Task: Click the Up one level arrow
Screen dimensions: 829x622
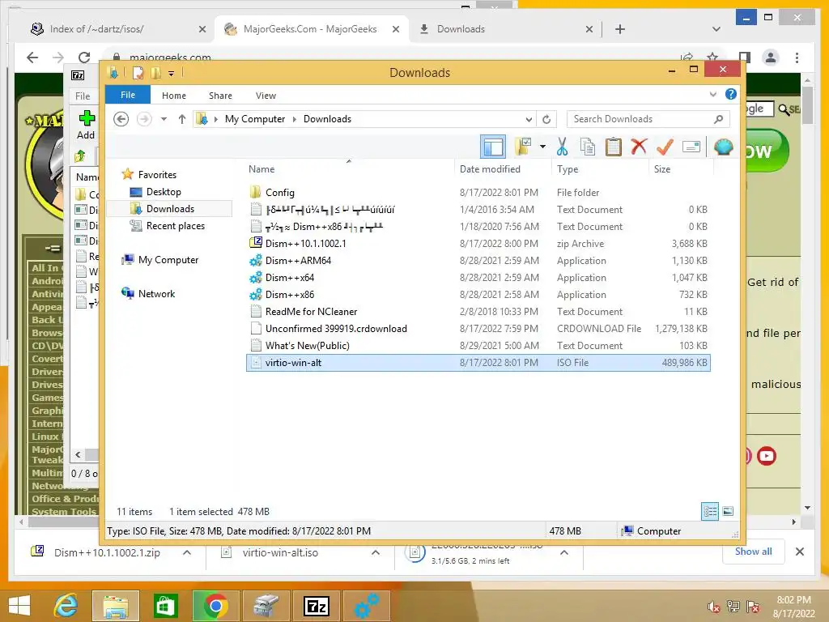Action: pos(182,119)
